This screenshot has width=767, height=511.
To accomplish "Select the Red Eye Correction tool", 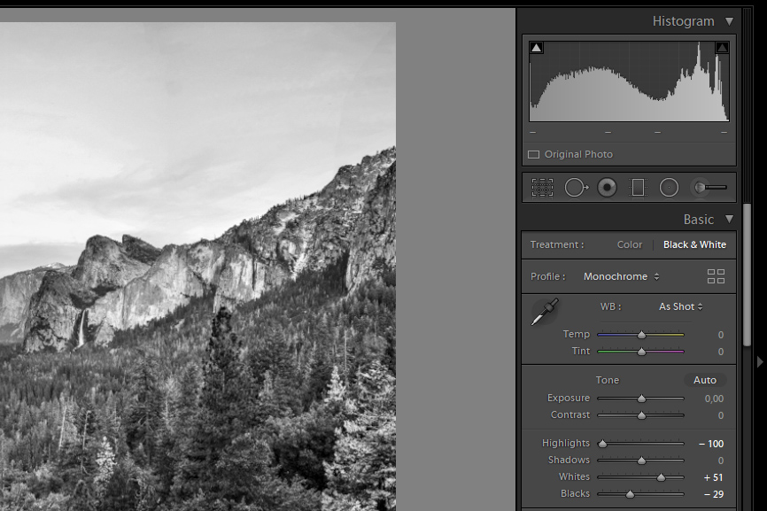I will pyautogui.click(x=607, y=187).
